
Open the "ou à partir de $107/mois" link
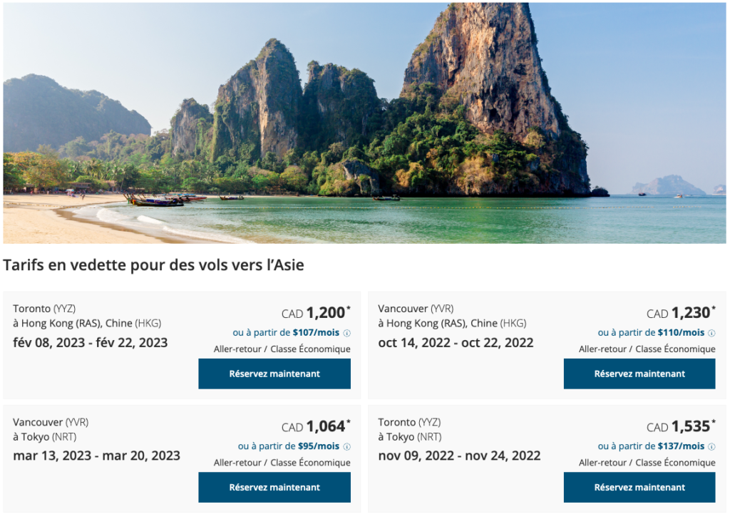[x=287, y=332]
